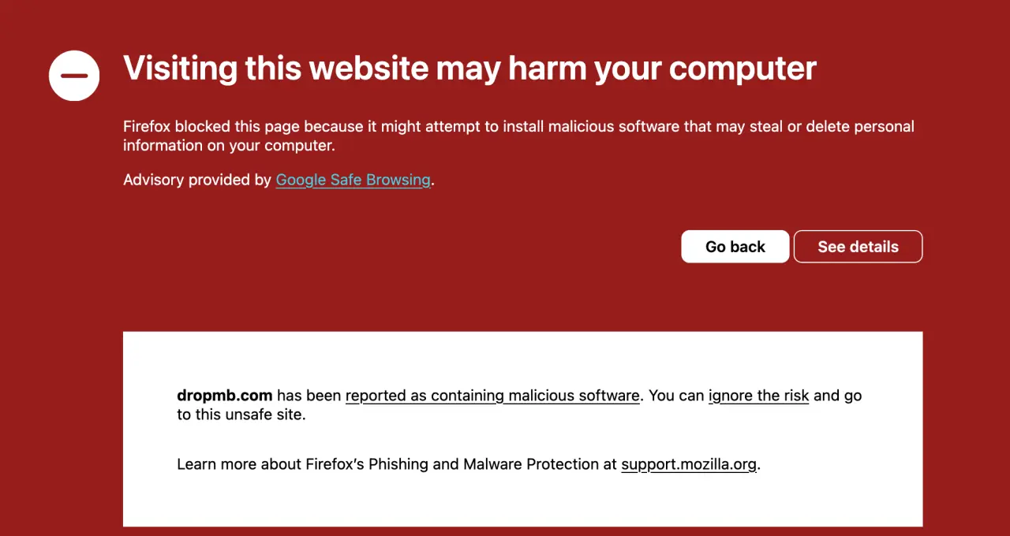Click the See details button

pyautogui.click(x=858, y=247)
